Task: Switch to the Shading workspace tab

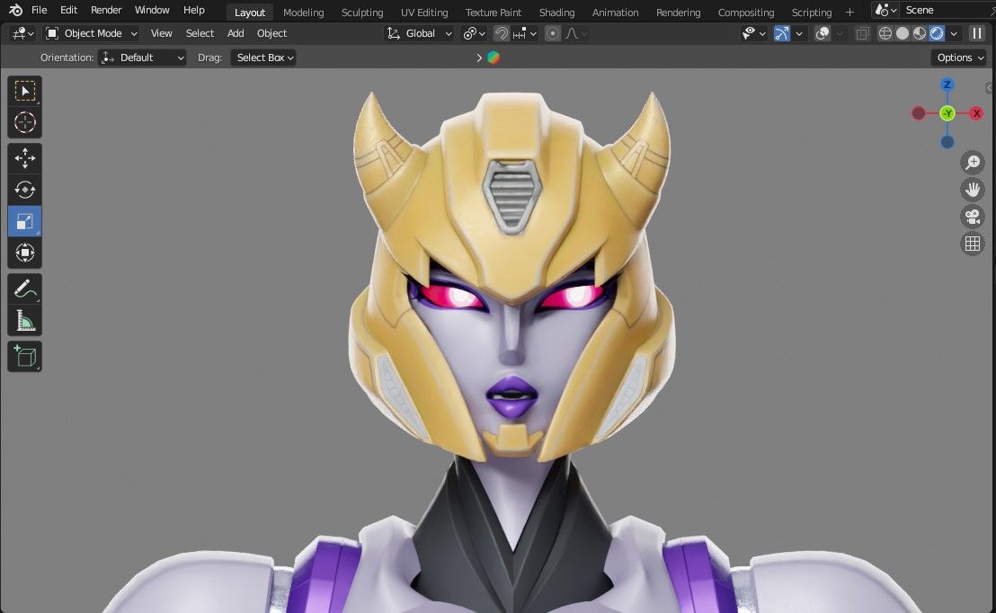Action: pyautogui.click(x=556, y=13)
